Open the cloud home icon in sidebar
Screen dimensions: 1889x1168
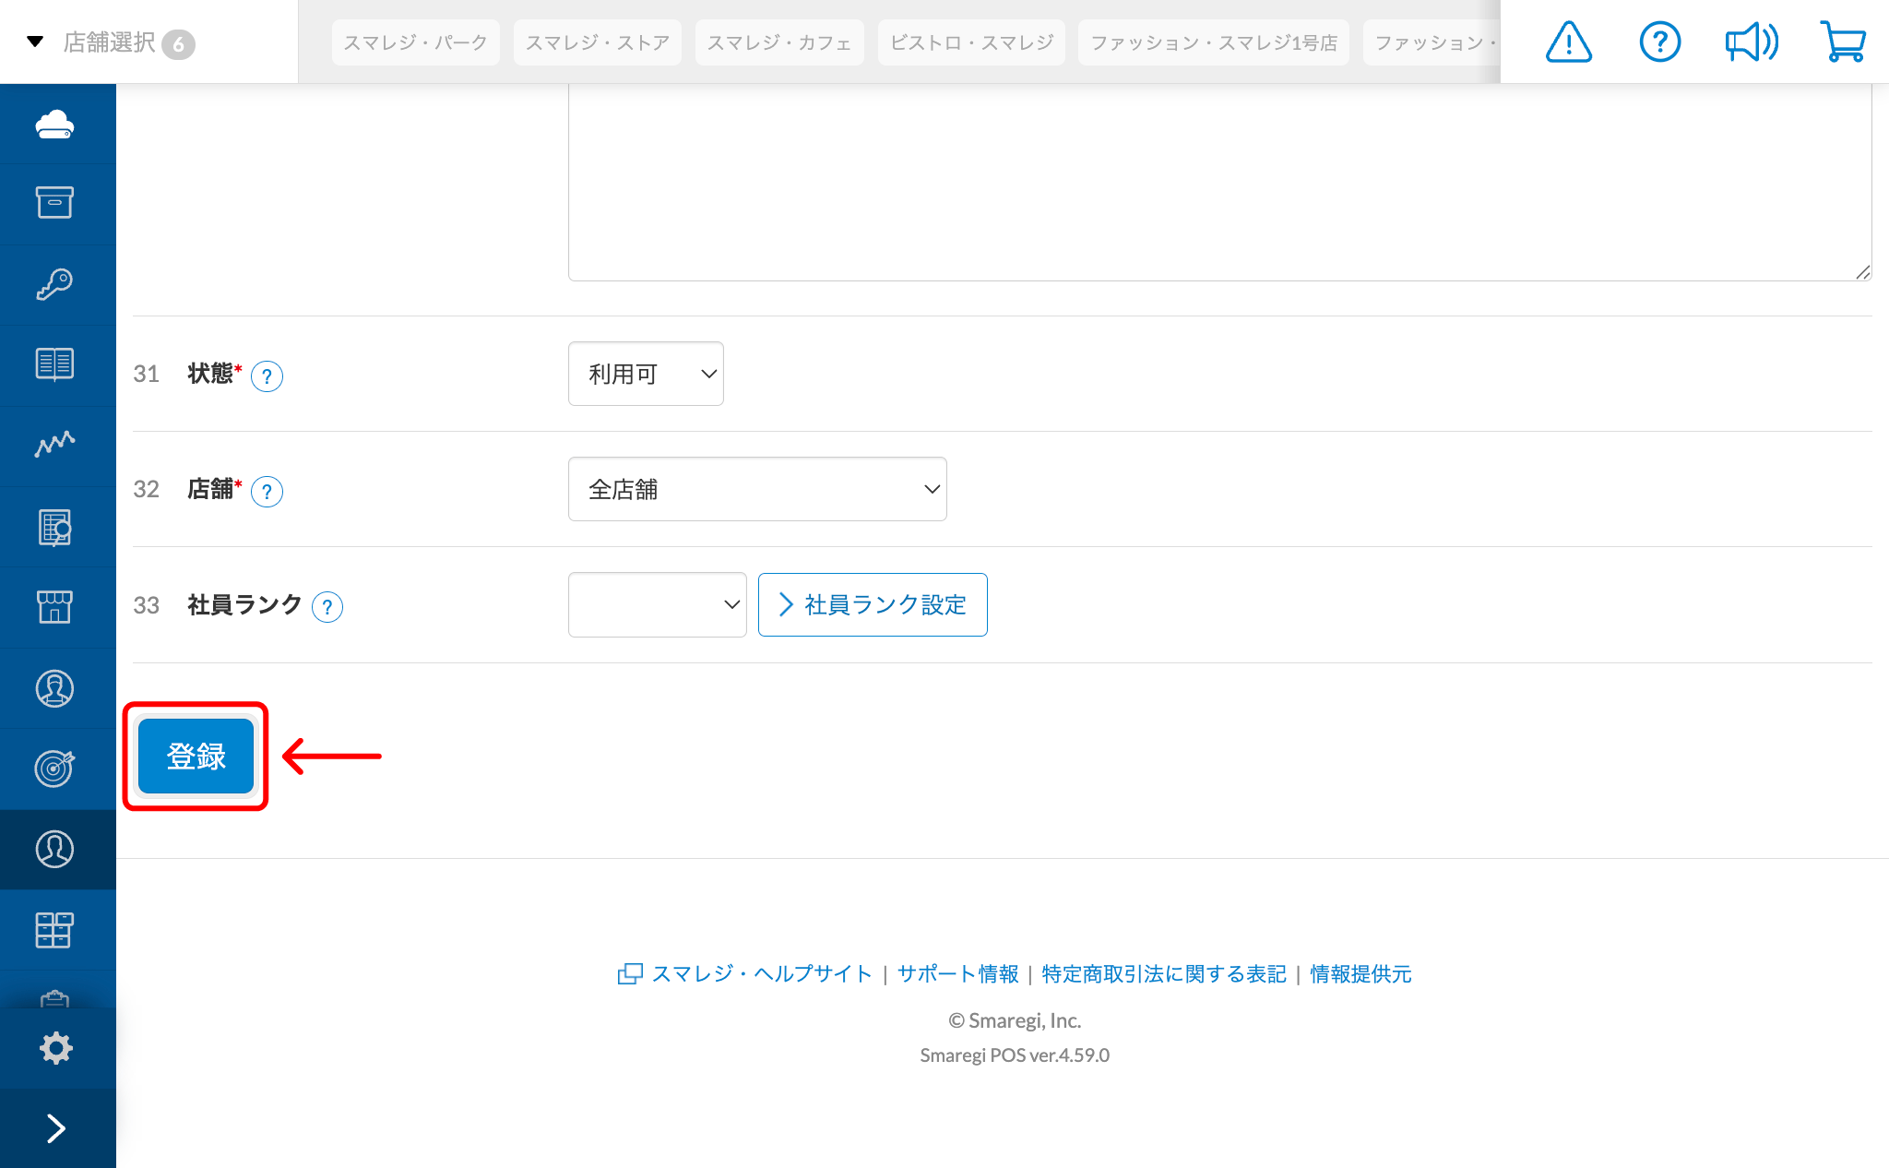pos(55,124)
